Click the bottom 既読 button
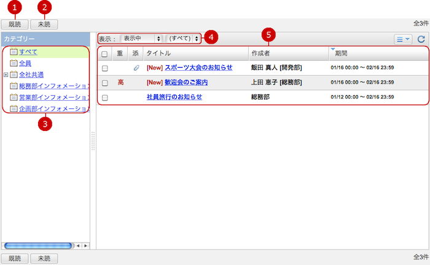Screen dimensions: 430x265 [15, 258]
